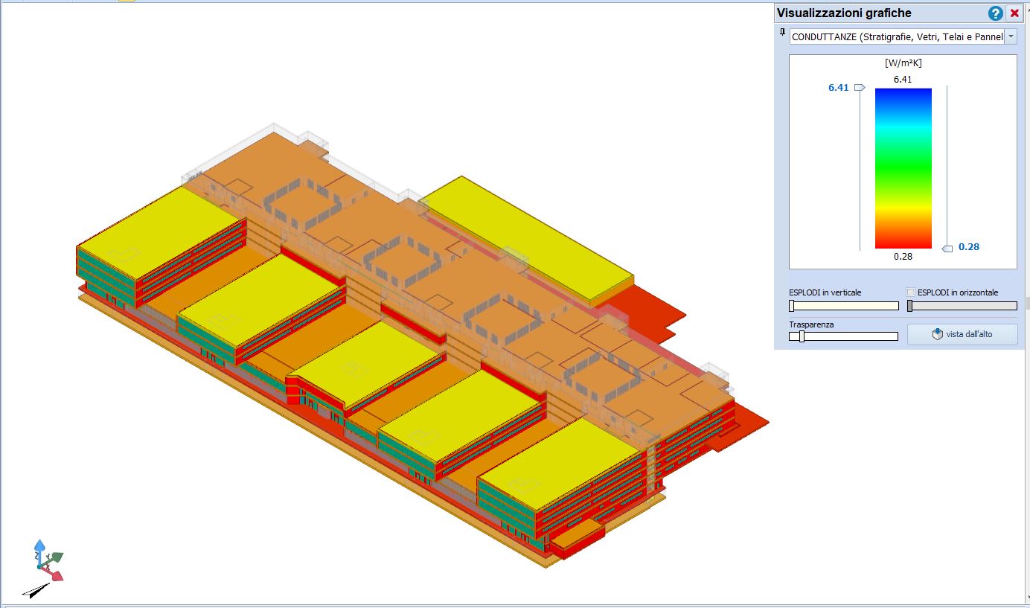The width and height of the screenshot is (1030, 608).
Task: Click the red X axis arrow
Action: [x=56, y=575]
